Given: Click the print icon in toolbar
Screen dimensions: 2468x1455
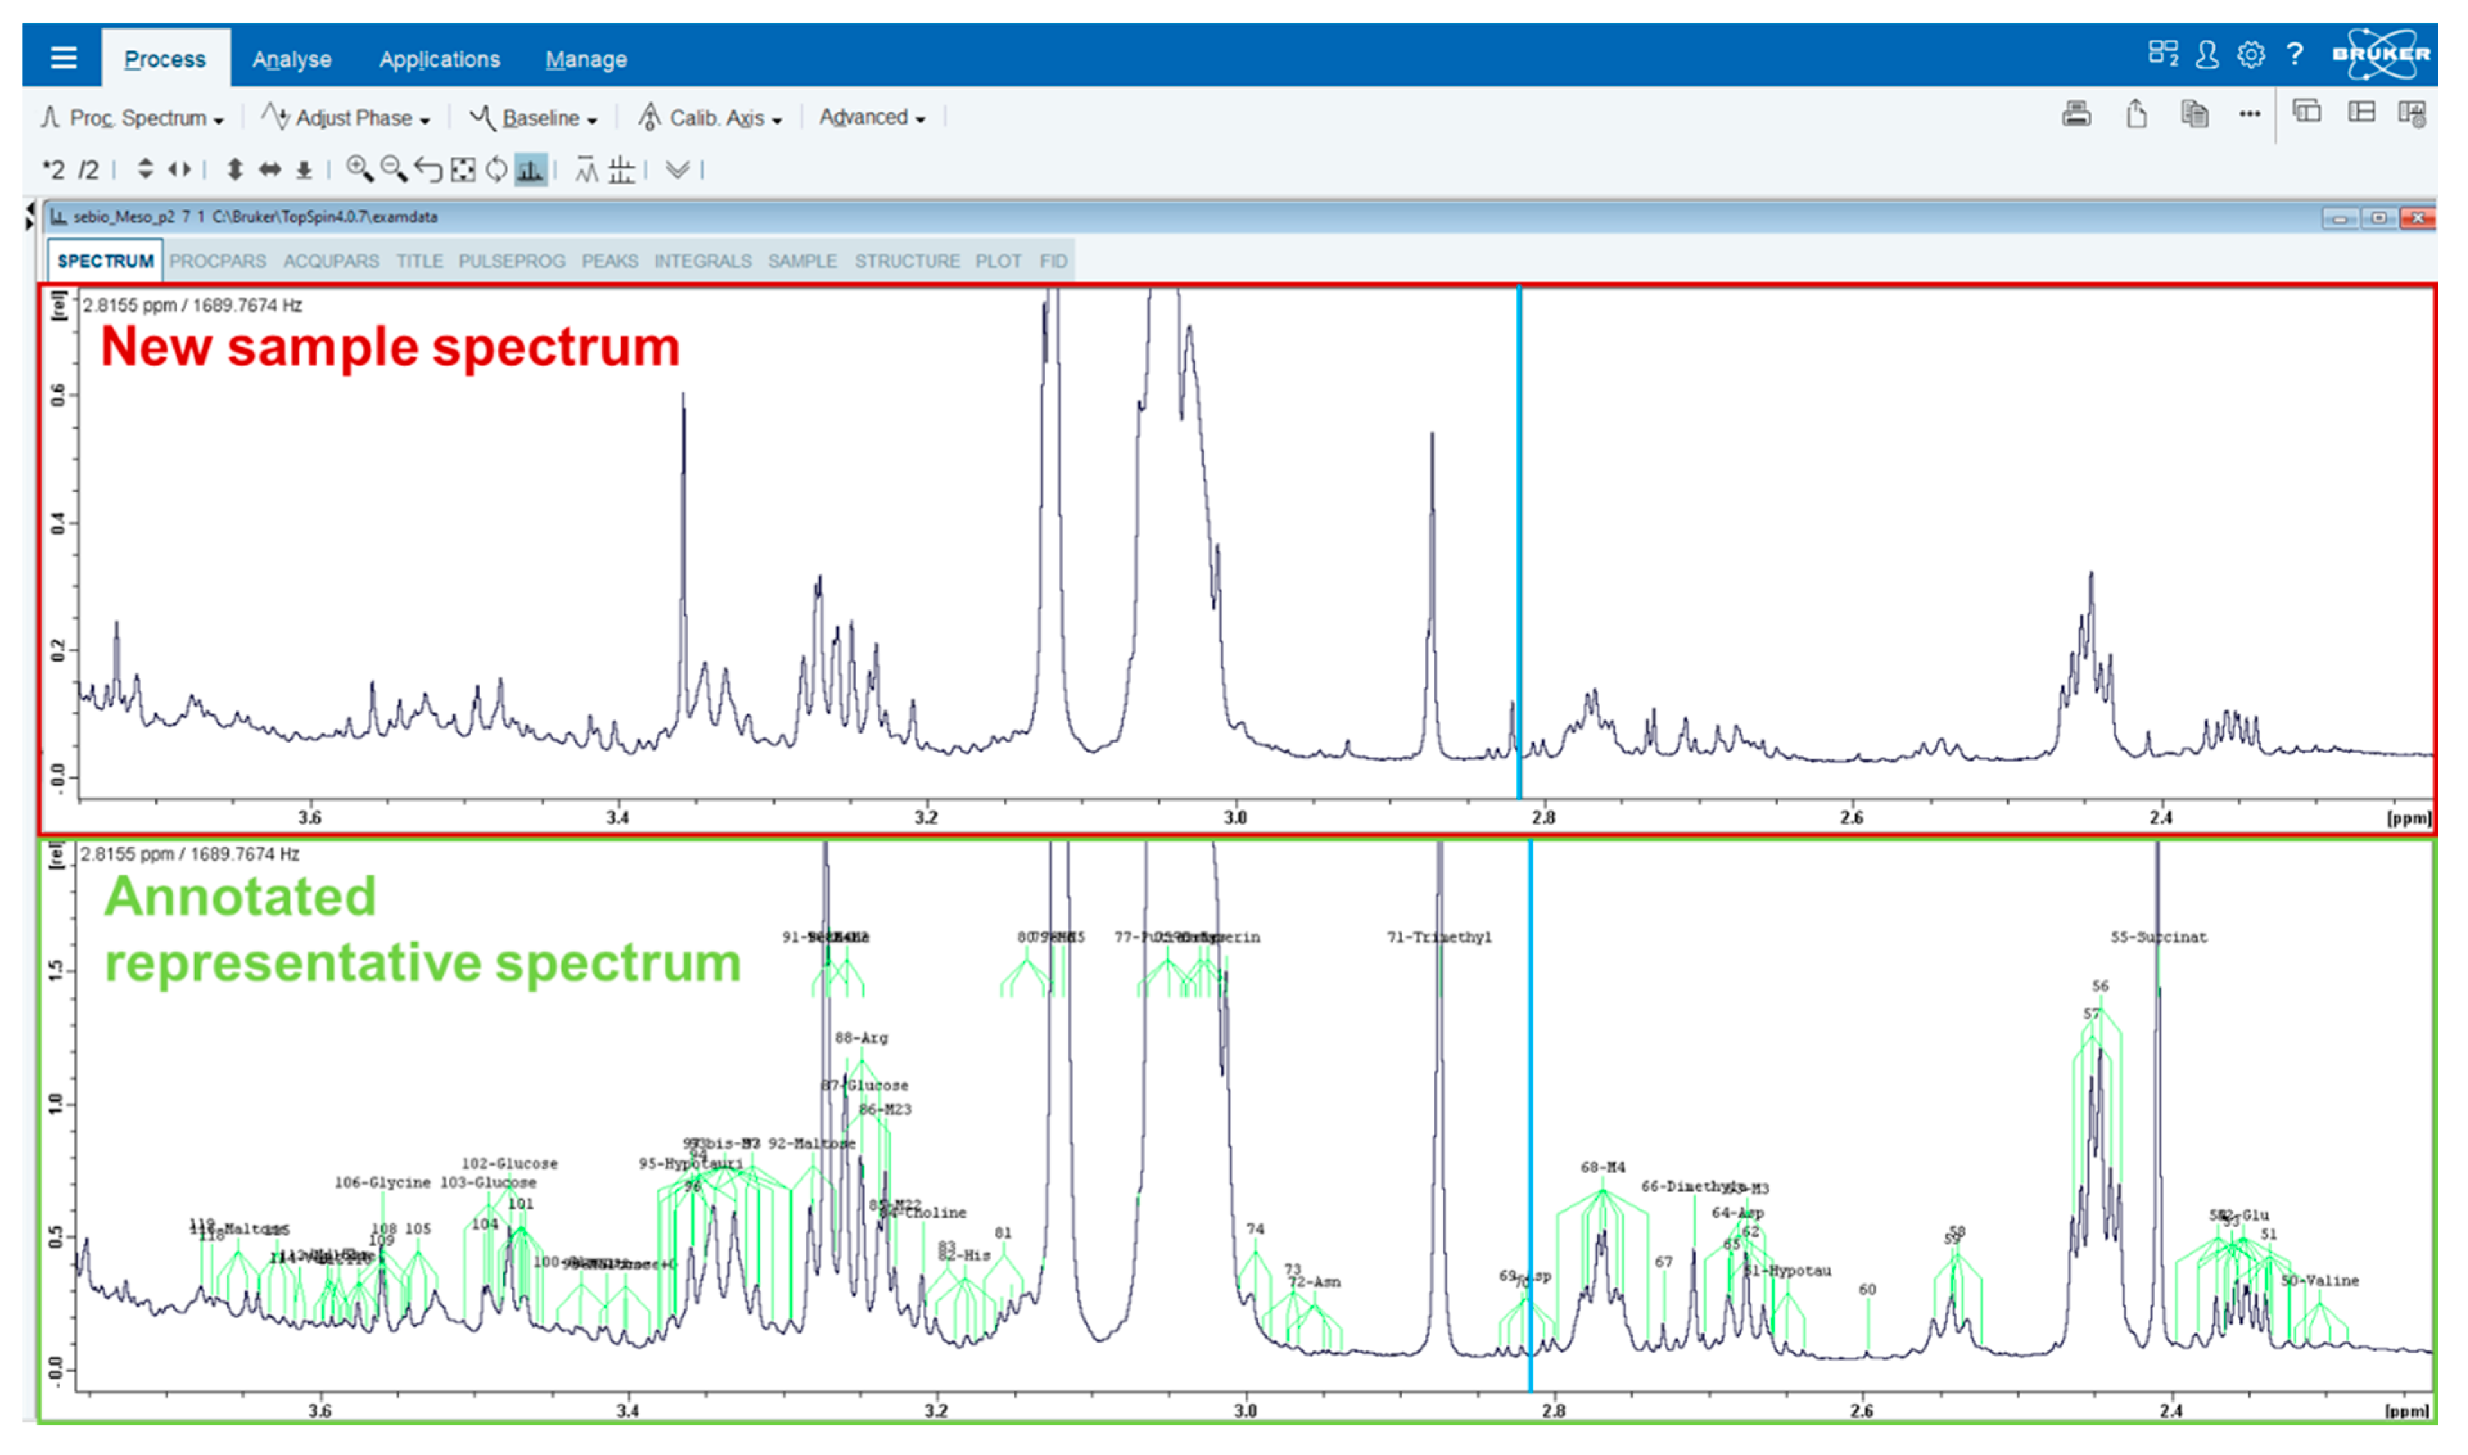Looking at the screenshot, I should pyautogui.click(x=2076, y=115).
